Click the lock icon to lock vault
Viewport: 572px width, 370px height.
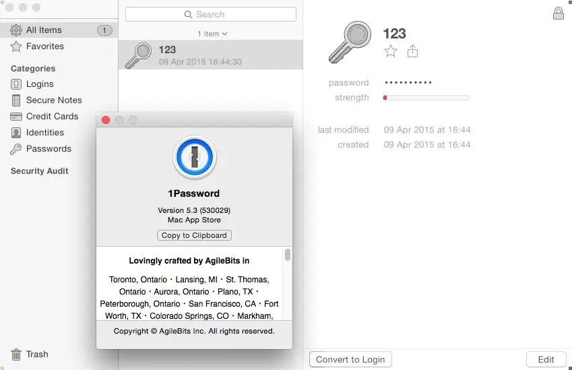[x=558, y=13]
